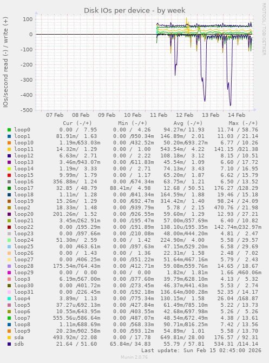
Task: Select the 'loop9' legend label
Action: point(22,331)
